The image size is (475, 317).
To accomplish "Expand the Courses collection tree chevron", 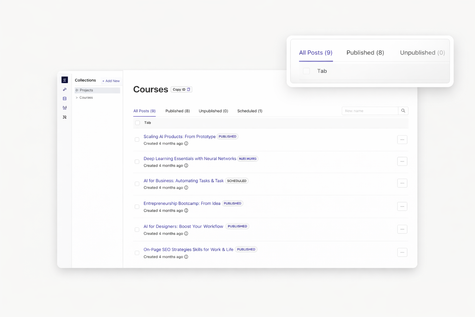I will (77, 98).
